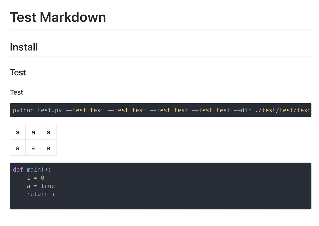The height and width of the screenshot is (226, 319).
Task: Select the middle cell in the table body row
Action: [x=33, y=148]
